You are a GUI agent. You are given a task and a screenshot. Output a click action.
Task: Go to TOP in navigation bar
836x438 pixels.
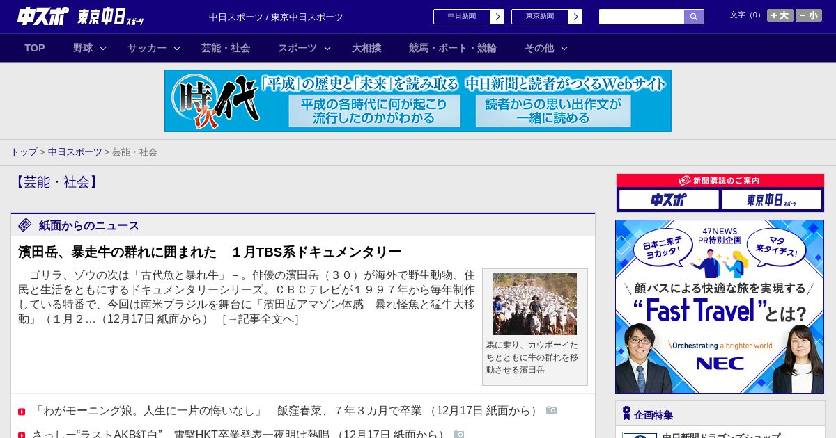[x=35, y=48]
